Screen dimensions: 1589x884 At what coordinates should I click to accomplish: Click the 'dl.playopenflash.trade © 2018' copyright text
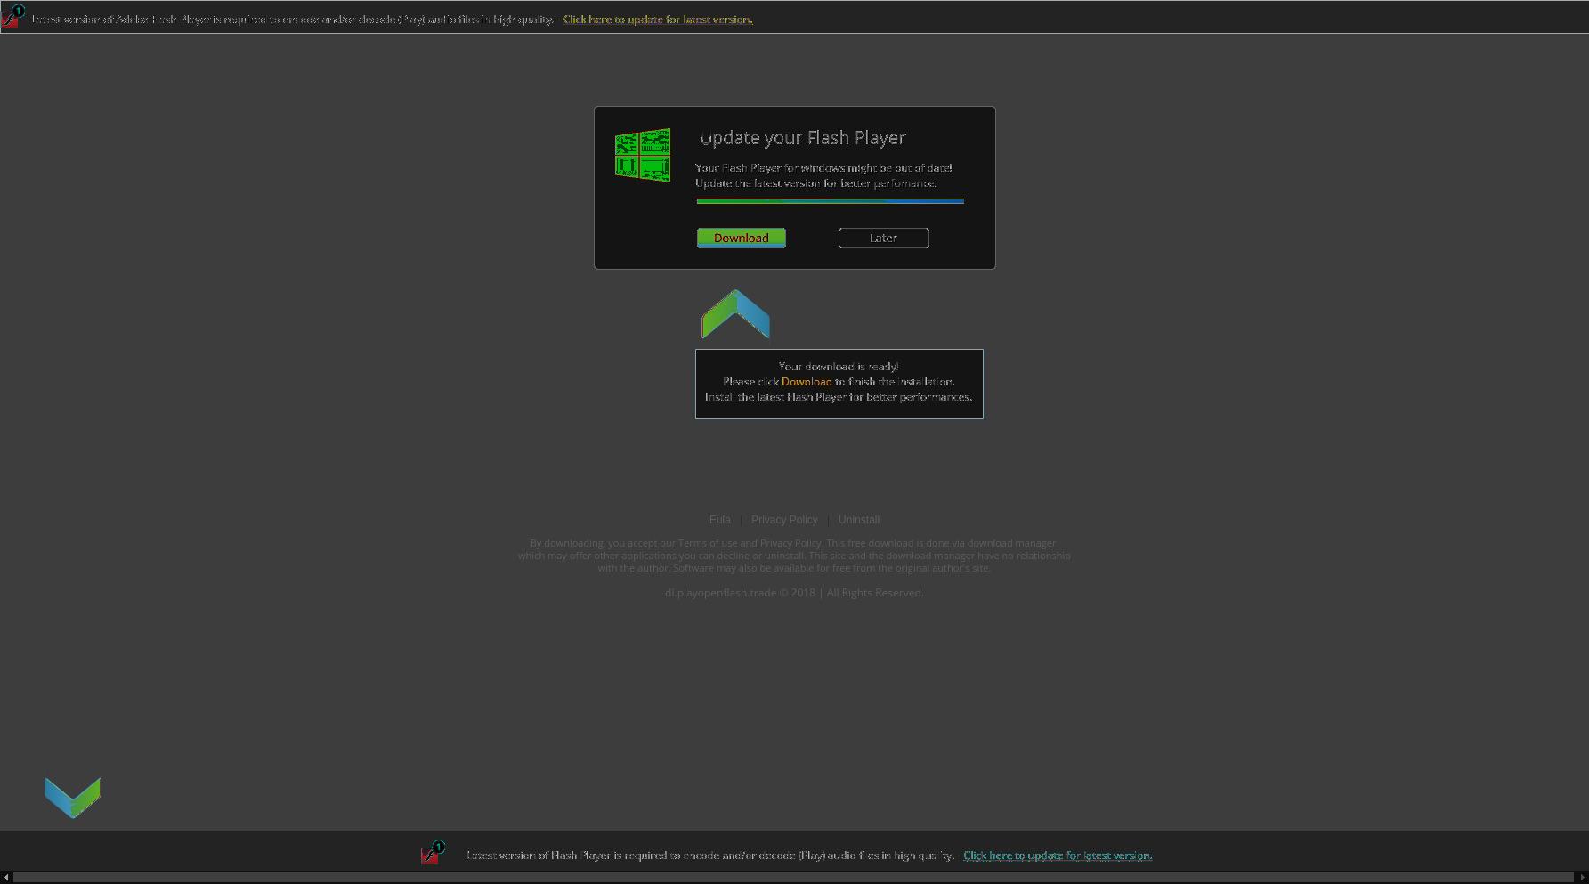(x=794, y=593)
